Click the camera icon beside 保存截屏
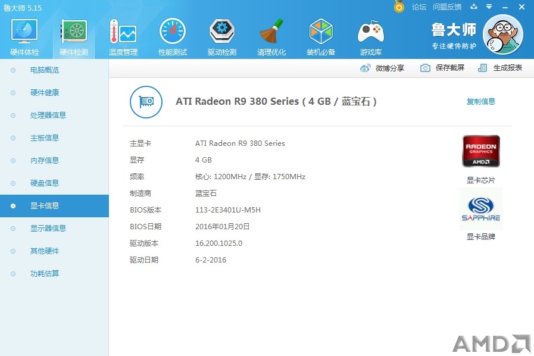Viewport: 534px width, 356px height. [x=425, y=68]
